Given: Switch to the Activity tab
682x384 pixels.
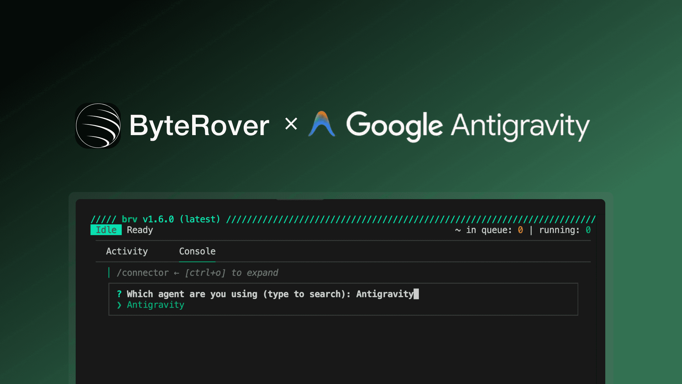Looking at the screenshot, I should [x=127, y=251].
